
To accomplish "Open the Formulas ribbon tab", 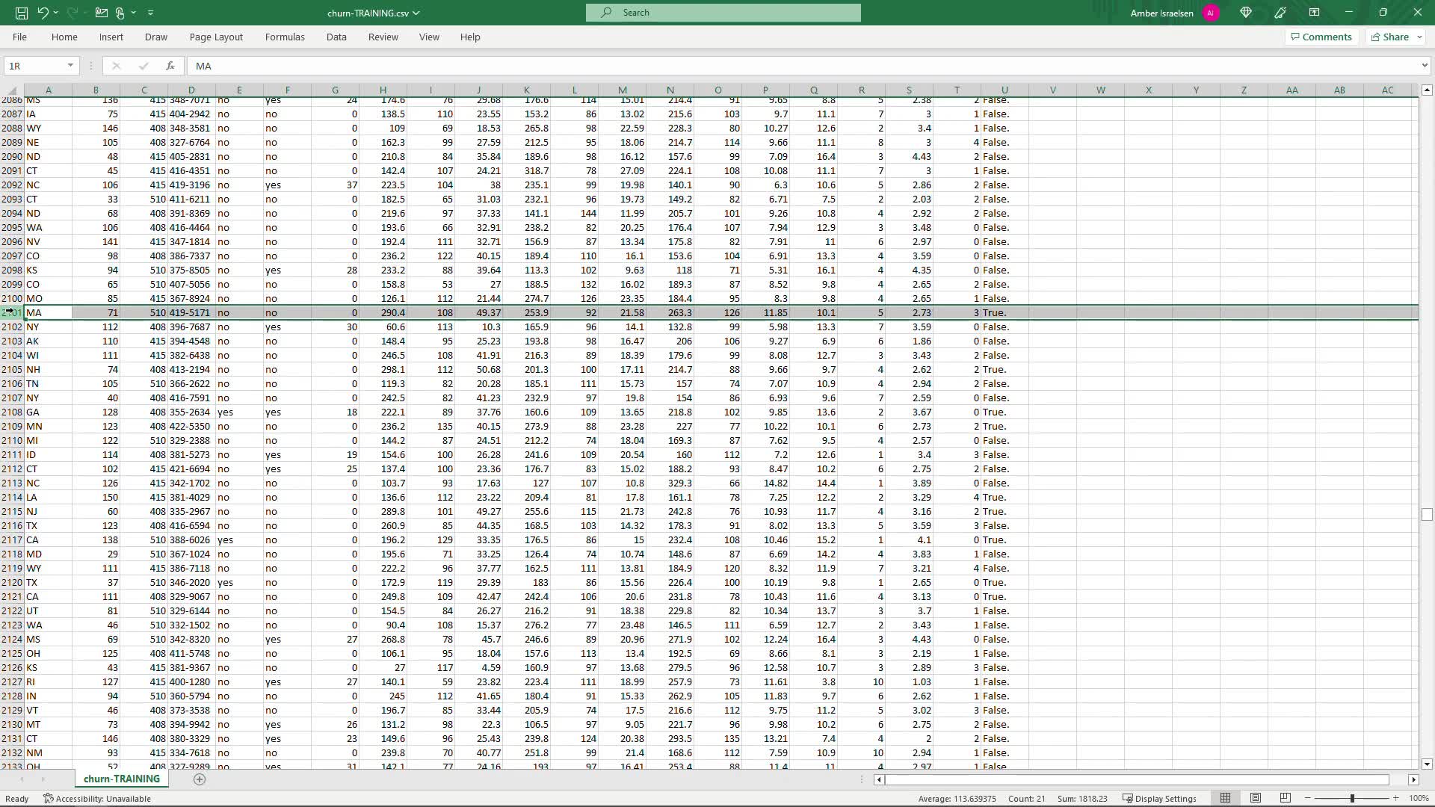I will (285, 37).
